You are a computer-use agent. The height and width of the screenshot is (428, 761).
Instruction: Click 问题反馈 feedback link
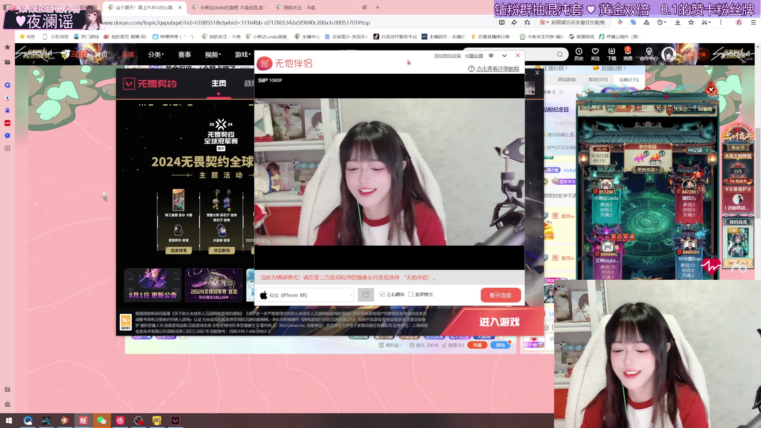click(474, 56)
